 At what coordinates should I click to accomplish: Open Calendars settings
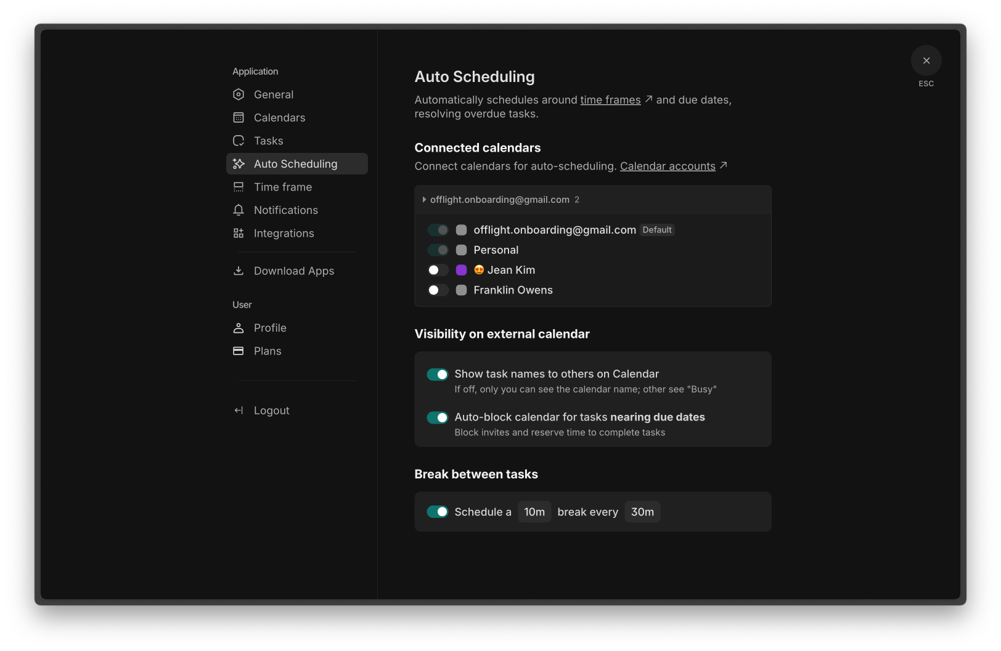(x=297, y=118)
